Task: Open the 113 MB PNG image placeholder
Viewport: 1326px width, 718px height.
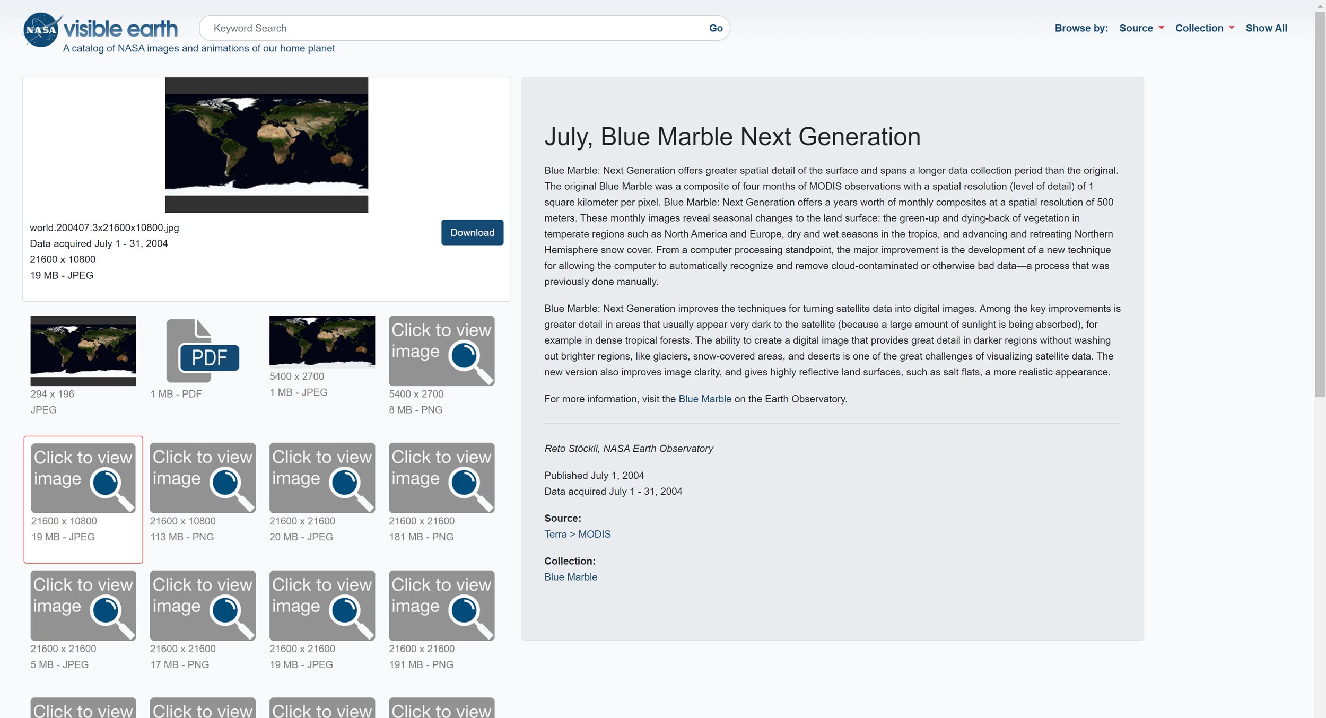Action: click(203, 478)
